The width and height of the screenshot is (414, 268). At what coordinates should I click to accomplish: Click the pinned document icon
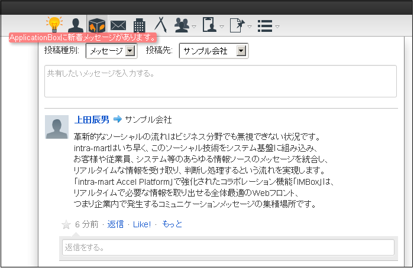click(237, 25)
